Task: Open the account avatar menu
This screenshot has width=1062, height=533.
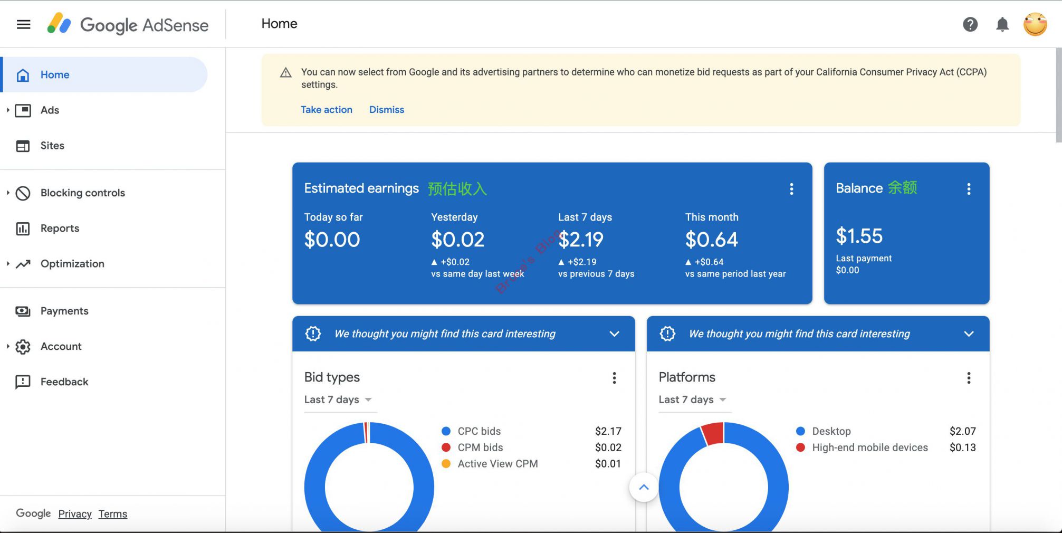Action: (1035, 24)
